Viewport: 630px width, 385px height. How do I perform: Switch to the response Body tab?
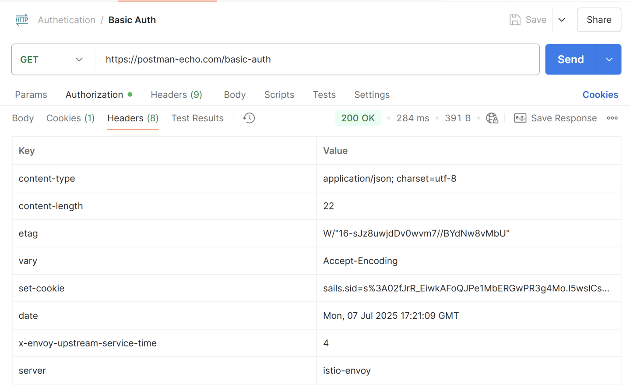click(x=23, y=118)
